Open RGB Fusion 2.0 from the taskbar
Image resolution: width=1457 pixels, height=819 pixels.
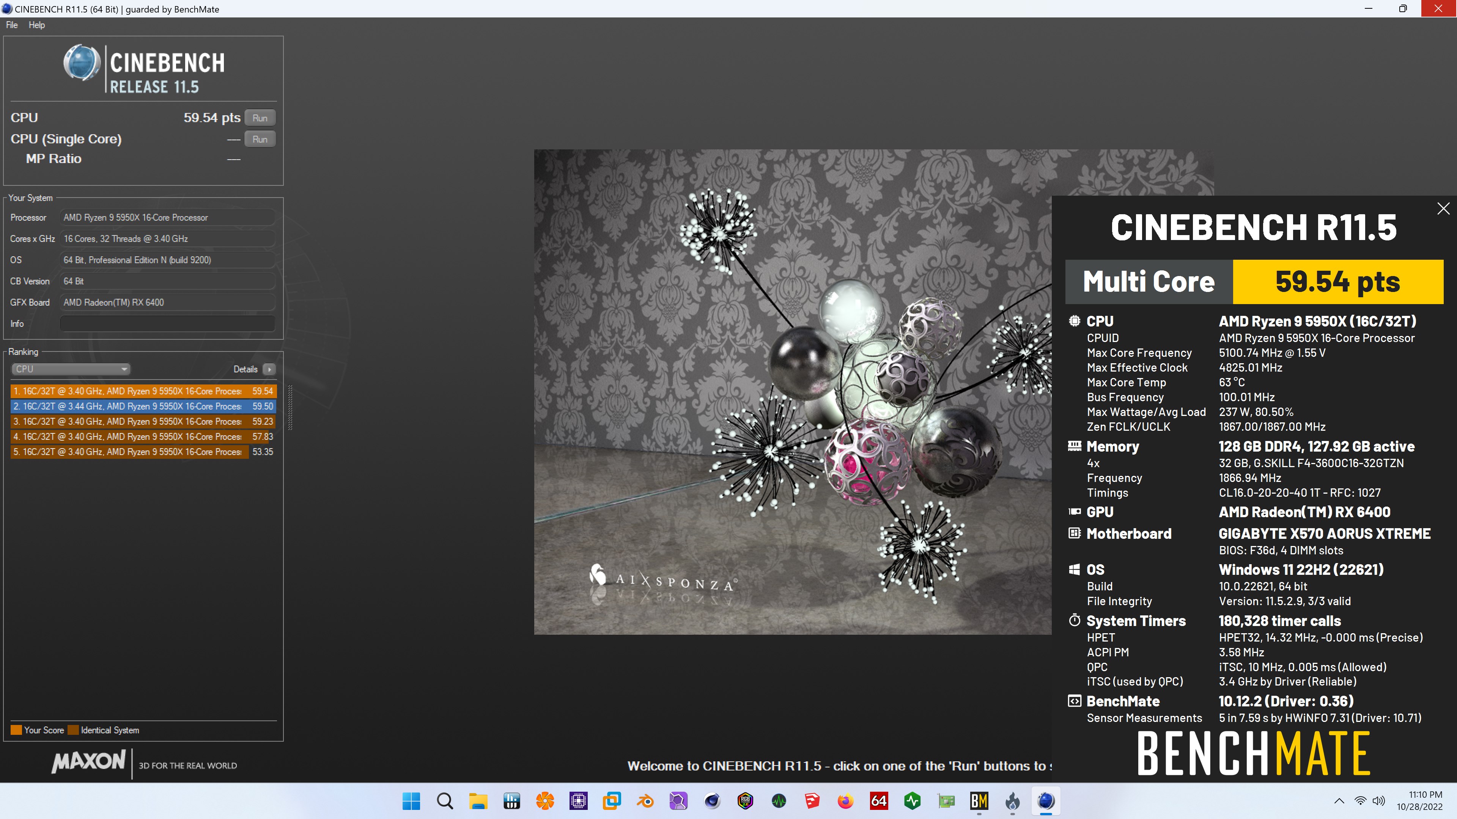coord(745,800)
